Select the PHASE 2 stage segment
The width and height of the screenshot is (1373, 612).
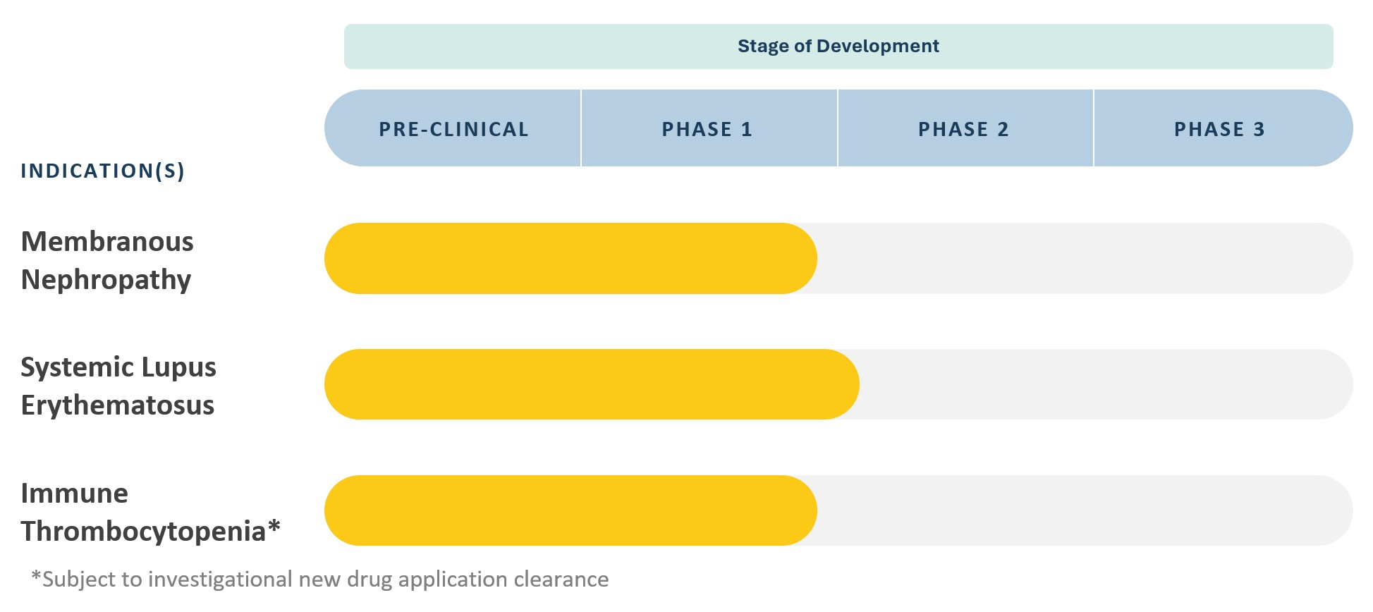coord(964,129)
